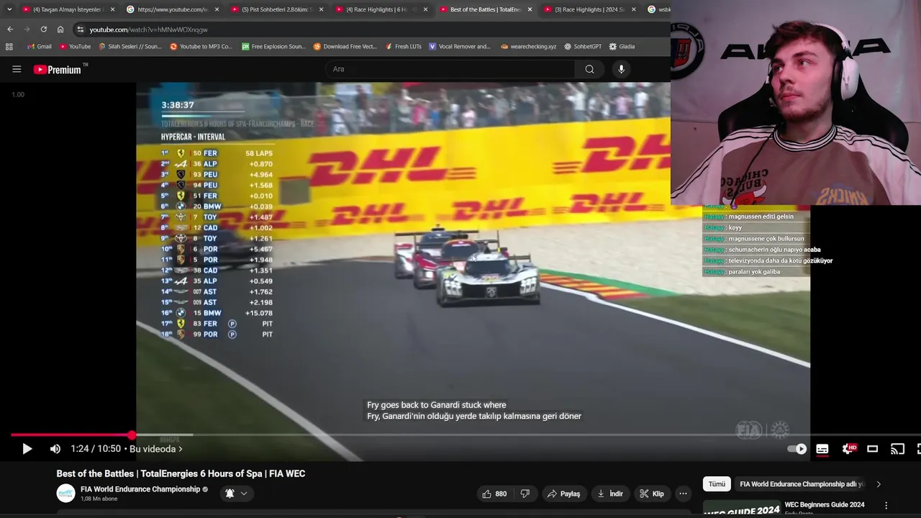Close the Tavşan Almayı İsteyenler tab

[x=112, y=9]
